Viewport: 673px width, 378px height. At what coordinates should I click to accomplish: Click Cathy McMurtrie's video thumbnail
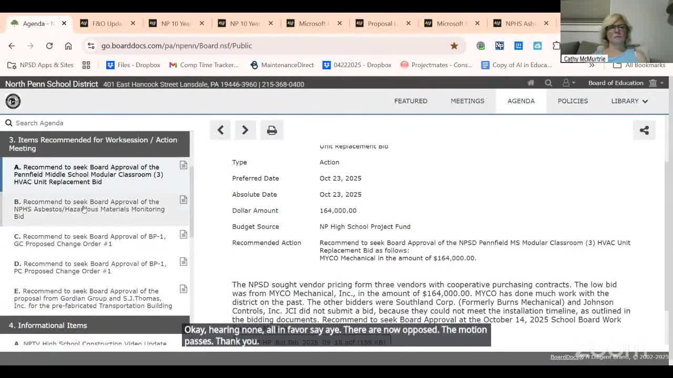(617, 31)
